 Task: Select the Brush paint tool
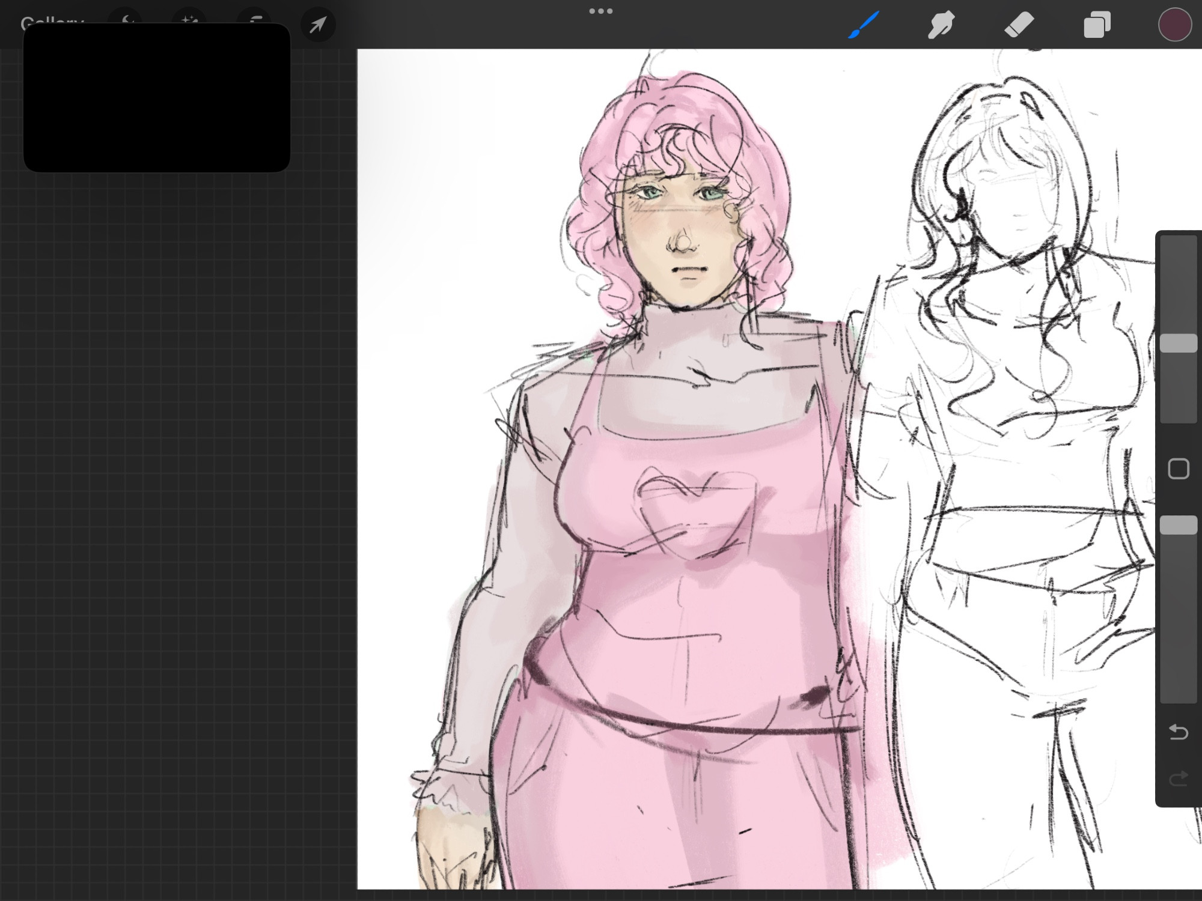[x=864, y=25]
